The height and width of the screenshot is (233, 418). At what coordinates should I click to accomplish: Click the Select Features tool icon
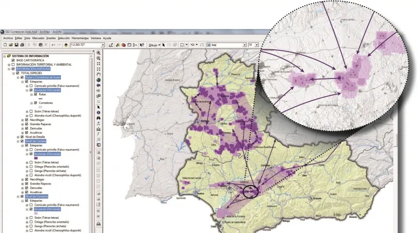coord(99,96)
